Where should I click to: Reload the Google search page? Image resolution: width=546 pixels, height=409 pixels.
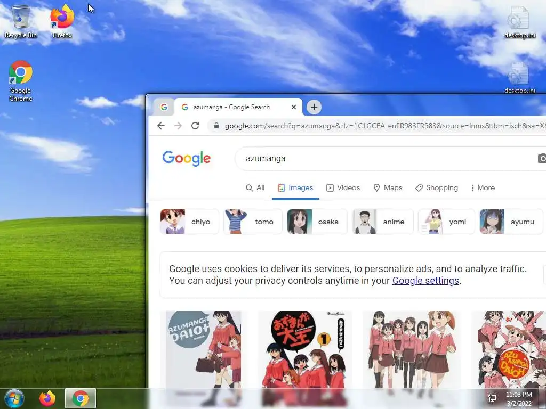[195, 126]
